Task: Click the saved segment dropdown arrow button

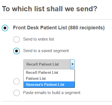Action: tap(72, 64)
